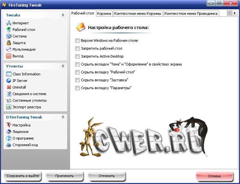The image size is (240, 184).
Task: Click the red Выход icon
Action: (9, 56)
